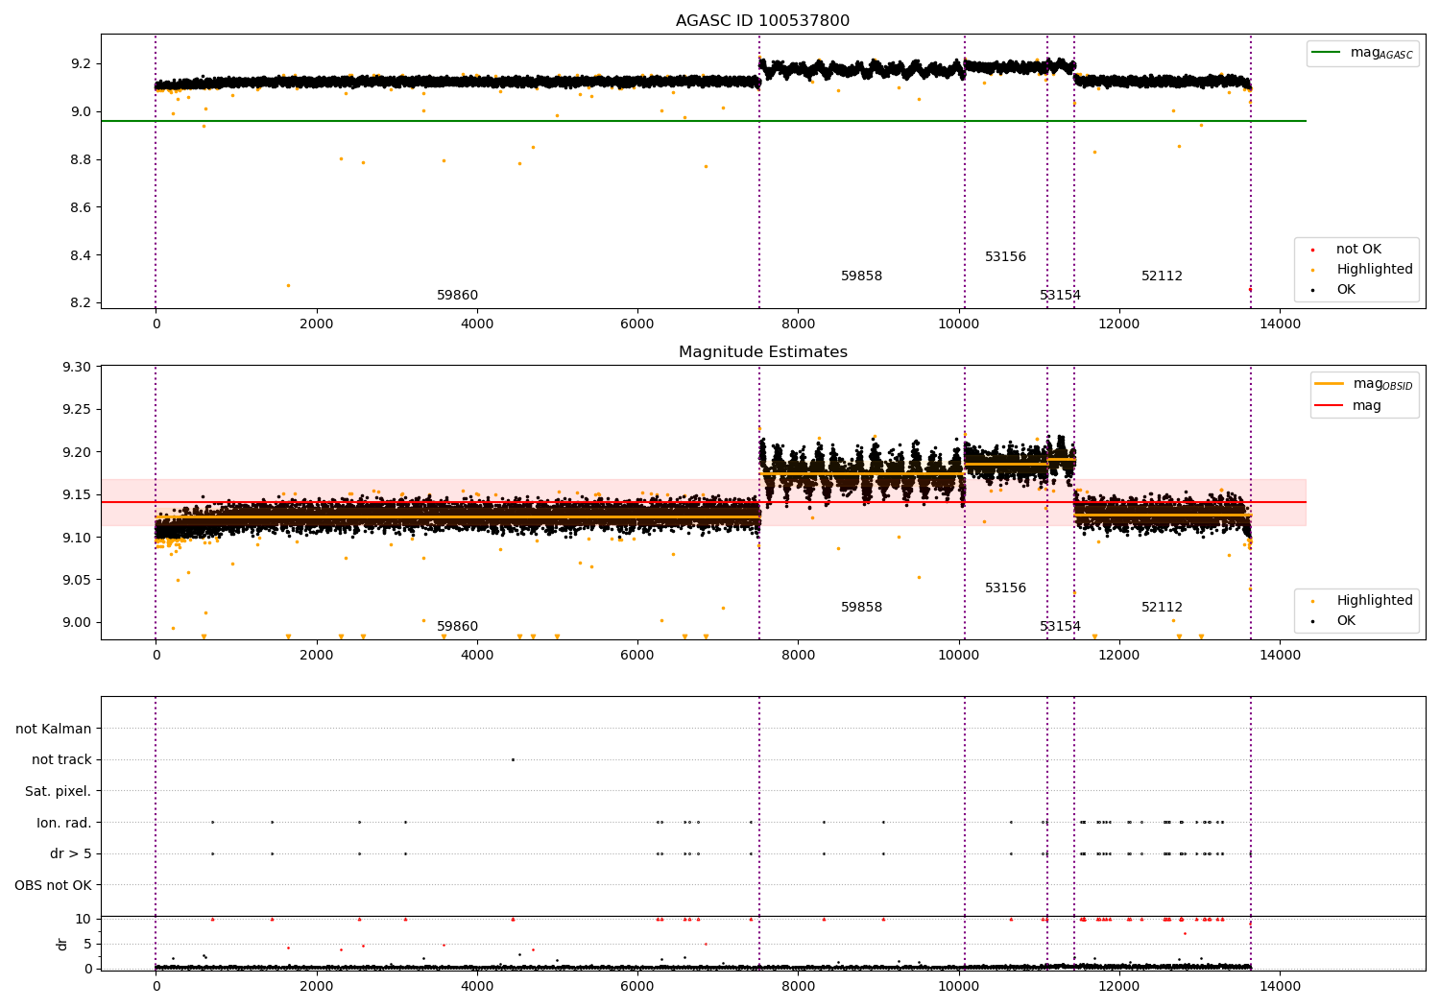Click the "not Kalman" row label

coord(54,730)
